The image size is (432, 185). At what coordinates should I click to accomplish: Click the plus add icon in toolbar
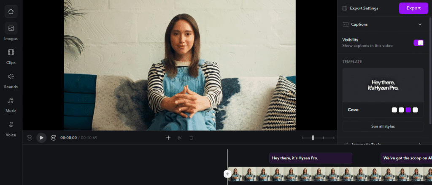pyautogui.click(x=168, y=138)
